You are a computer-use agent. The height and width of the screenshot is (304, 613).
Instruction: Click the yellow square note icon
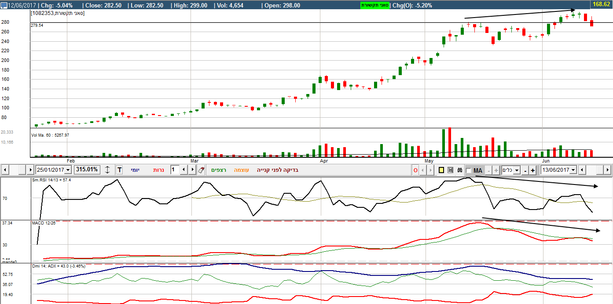(x=441, y=170)
